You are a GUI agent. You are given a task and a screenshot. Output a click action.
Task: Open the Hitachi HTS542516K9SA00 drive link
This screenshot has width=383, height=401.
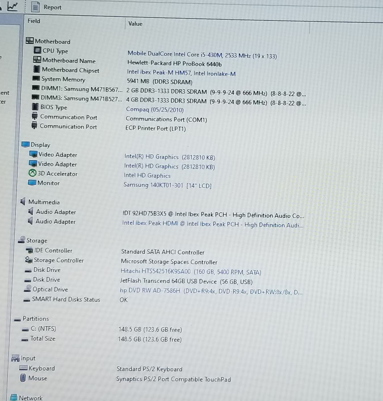click(191, 272)
